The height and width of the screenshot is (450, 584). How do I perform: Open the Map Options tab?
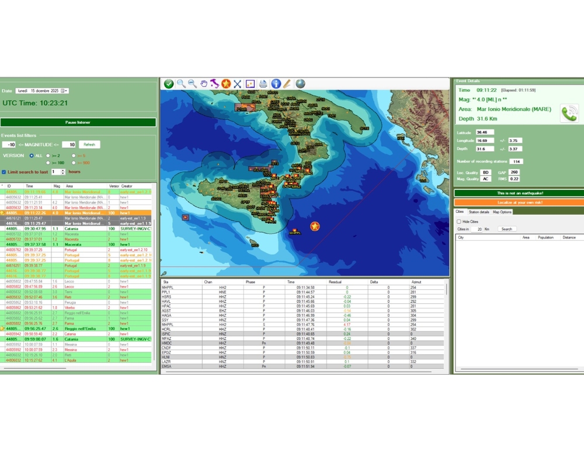point(502,212)
